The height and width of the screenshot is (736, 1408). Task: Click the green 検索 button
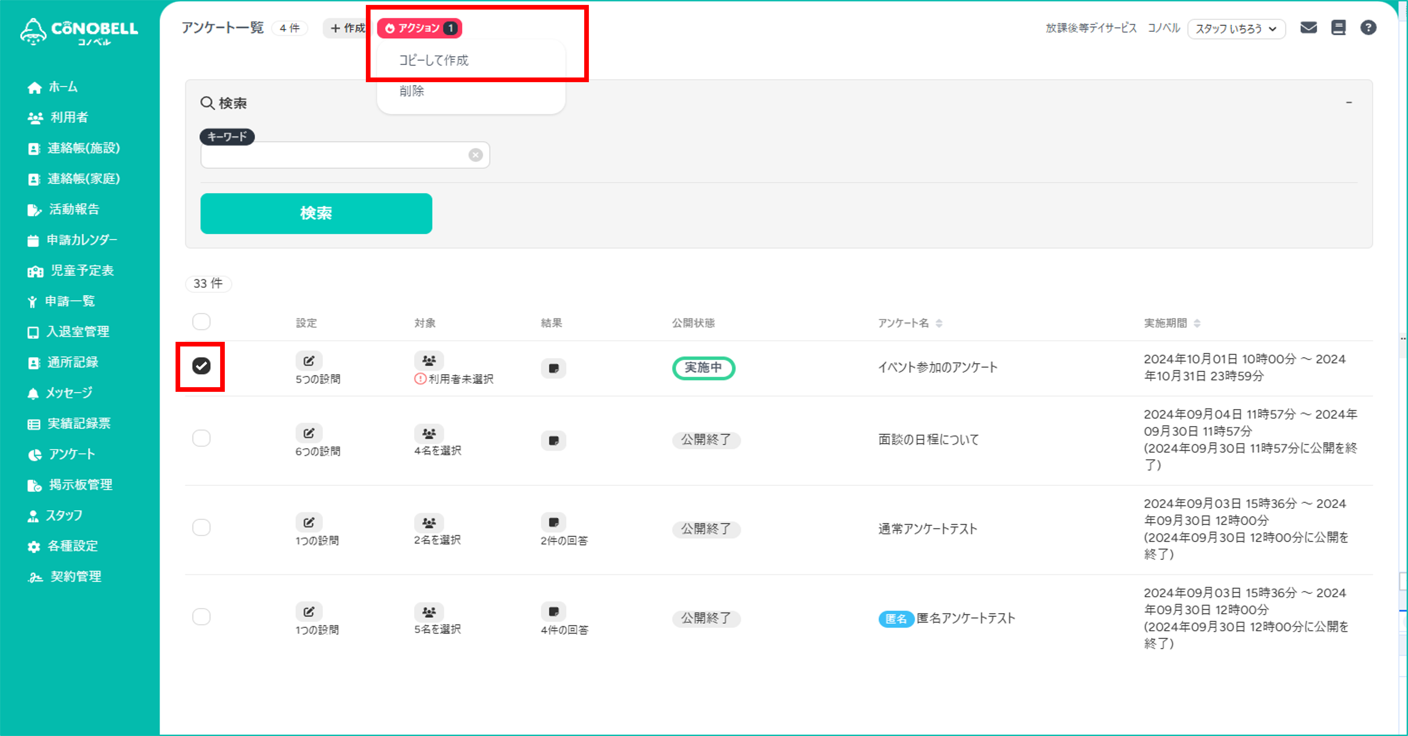pyautogui.click(x=316, y=213)
